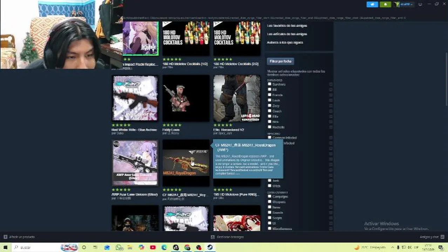Open the Steam icon on the taskbar
This screenshot has height=252, width=448.
click(x=210, y=247)
